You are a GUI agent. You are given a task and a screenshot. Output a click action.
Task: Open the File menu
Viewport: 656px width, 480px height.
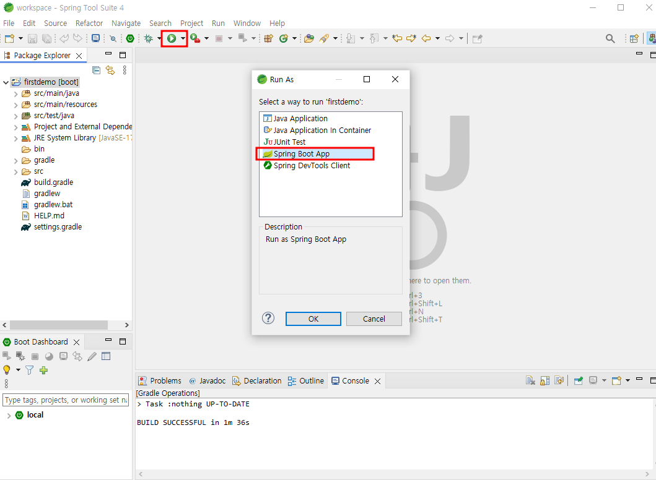coord(9,23)
